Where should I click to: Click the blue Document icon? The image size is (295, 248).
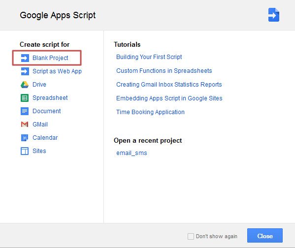pyautogui.click(x=25, y=111)
